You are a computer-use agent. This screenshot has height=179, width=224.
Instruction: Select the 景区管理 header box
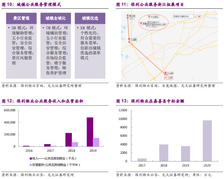pyautogui.click(x=21, y=18)
